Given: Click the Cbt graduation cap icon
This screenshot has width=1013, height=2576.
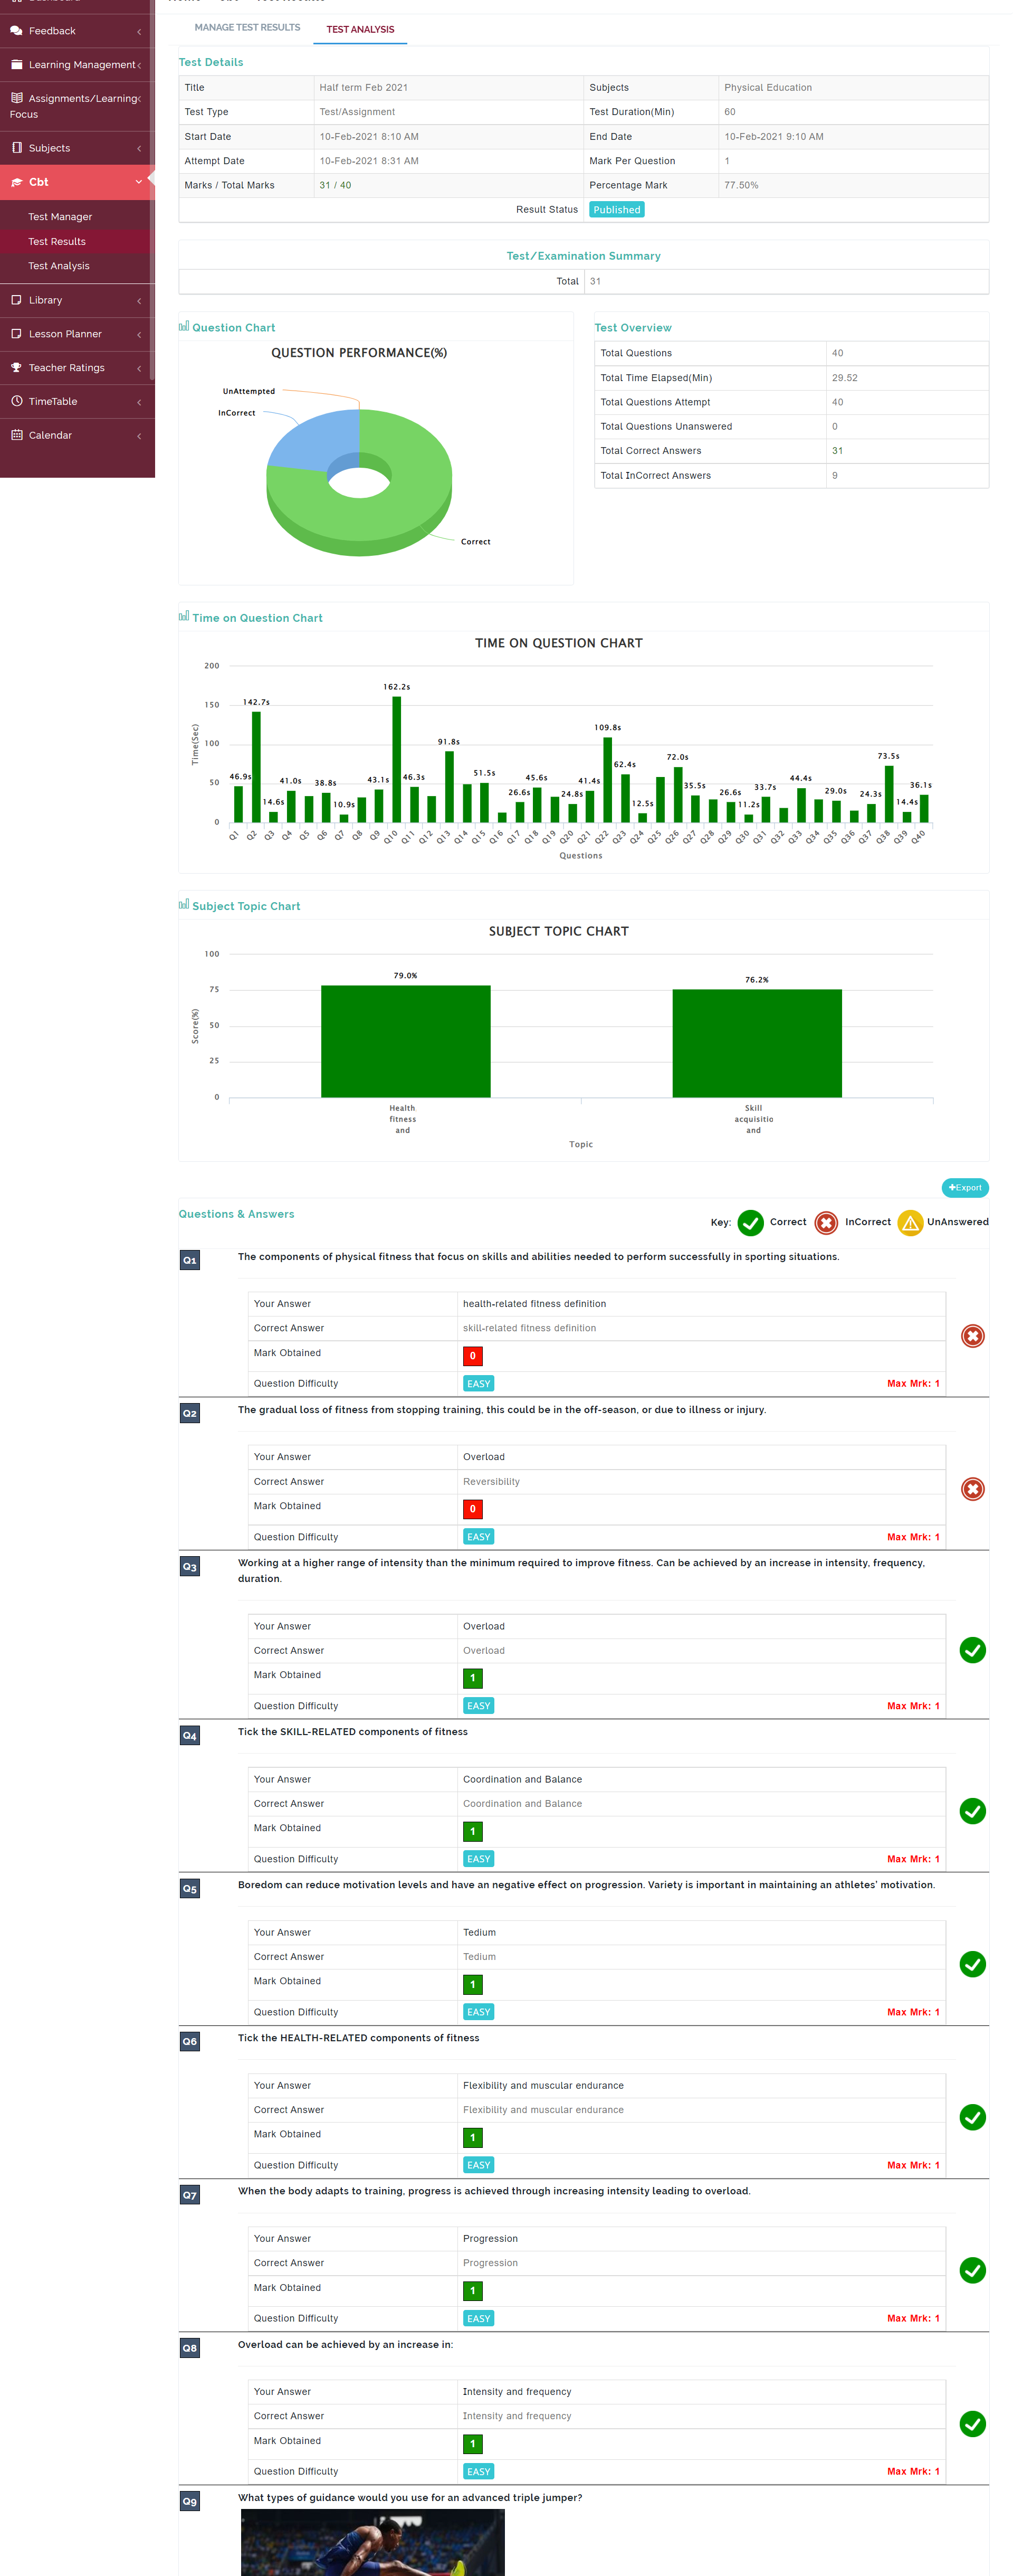Looking at the screenshot, I should click(x=16, y=182).
